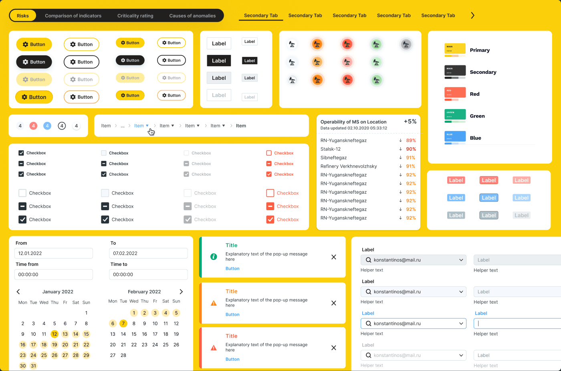Click the Time to field

pos(148,274)
